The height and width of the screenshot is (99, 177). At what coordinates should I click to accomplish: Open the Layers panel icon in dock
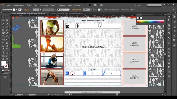pyautogui.click(x=169, y=72)
